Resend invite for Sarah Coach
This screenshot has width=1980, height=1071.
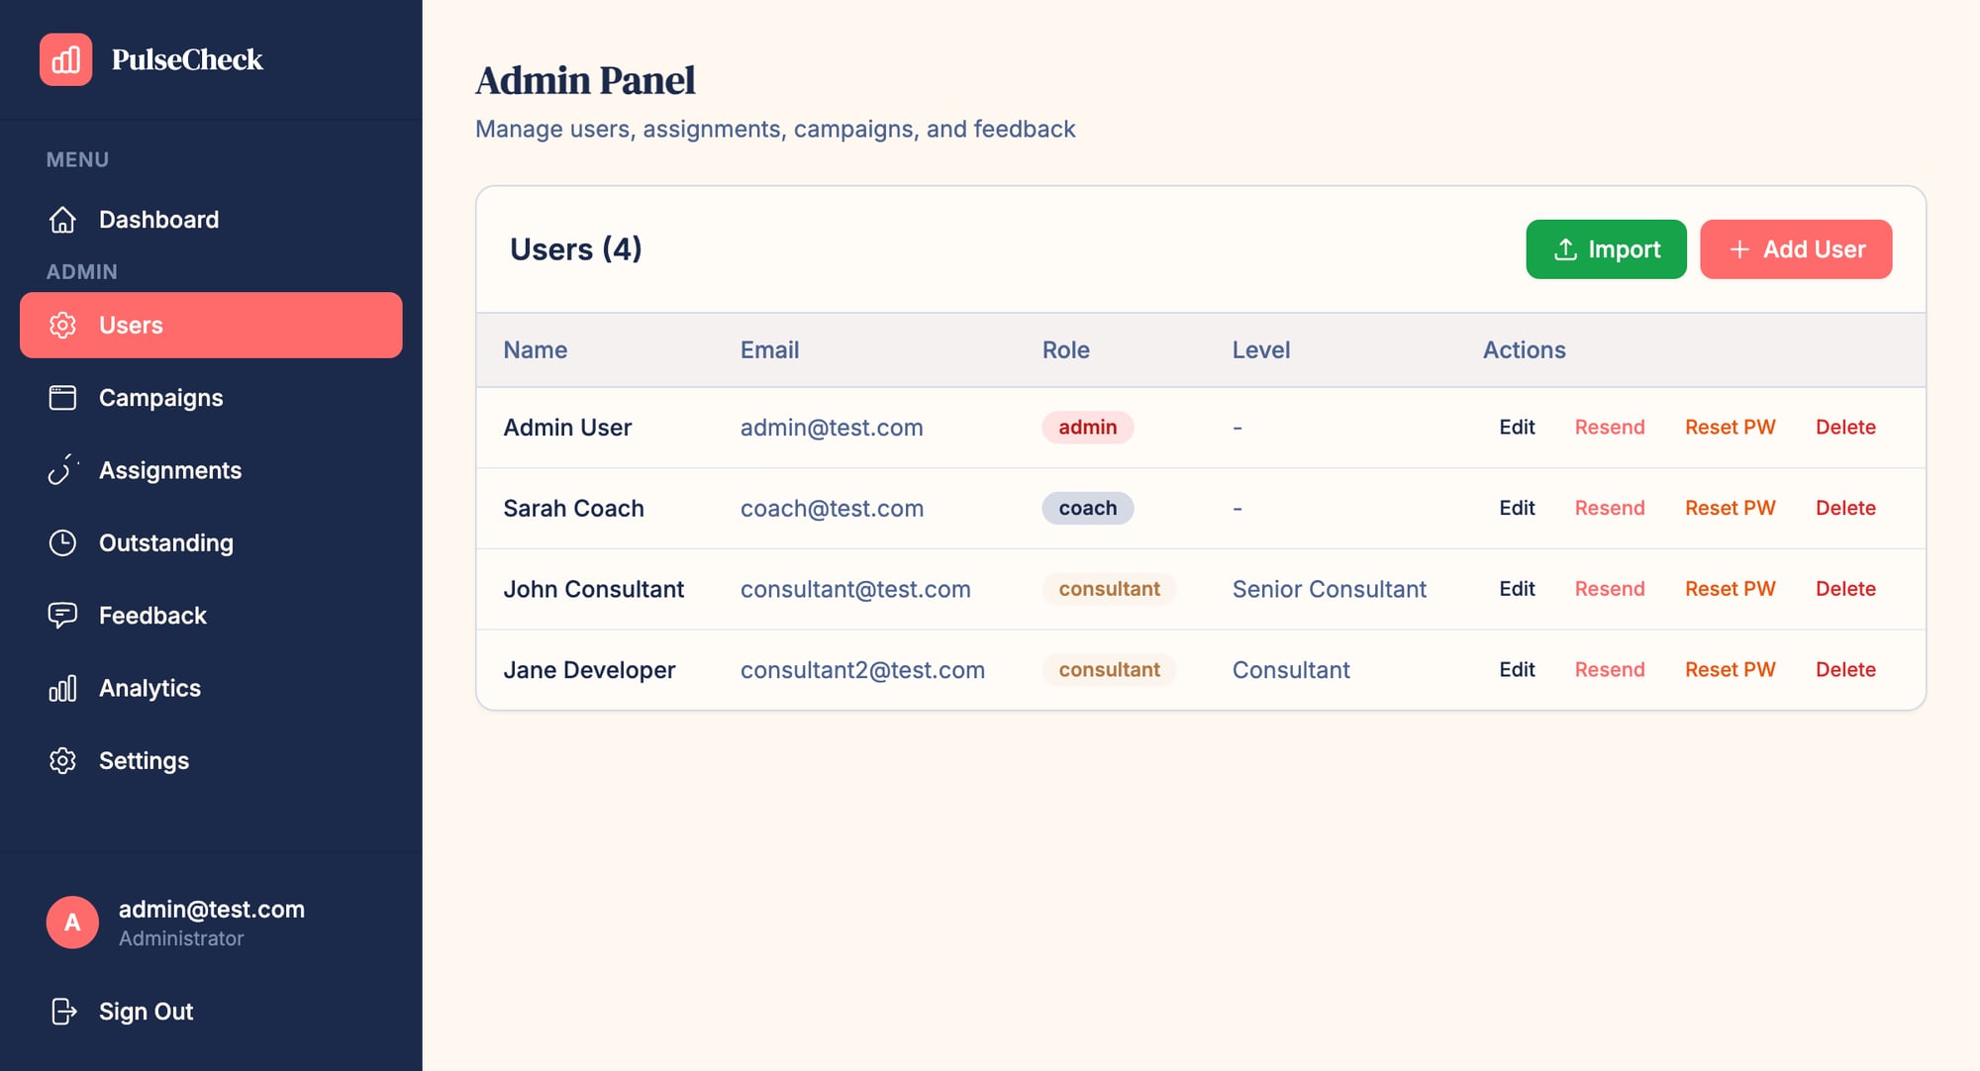[1610, 508]
